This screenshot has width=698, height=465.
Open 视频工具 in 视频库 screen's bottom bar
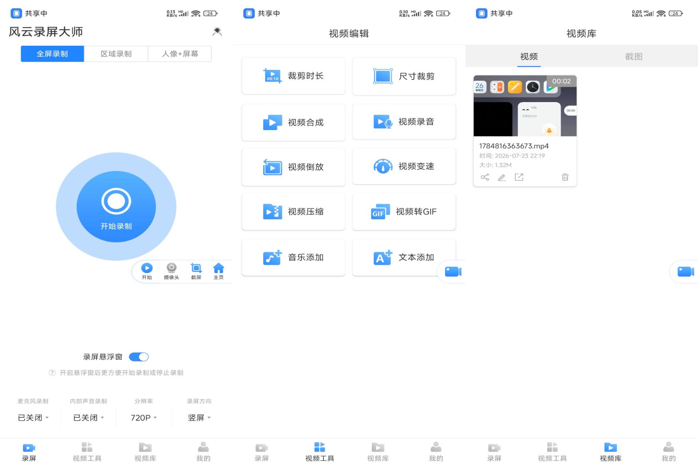pyautogui.click(x=553, y=452)
